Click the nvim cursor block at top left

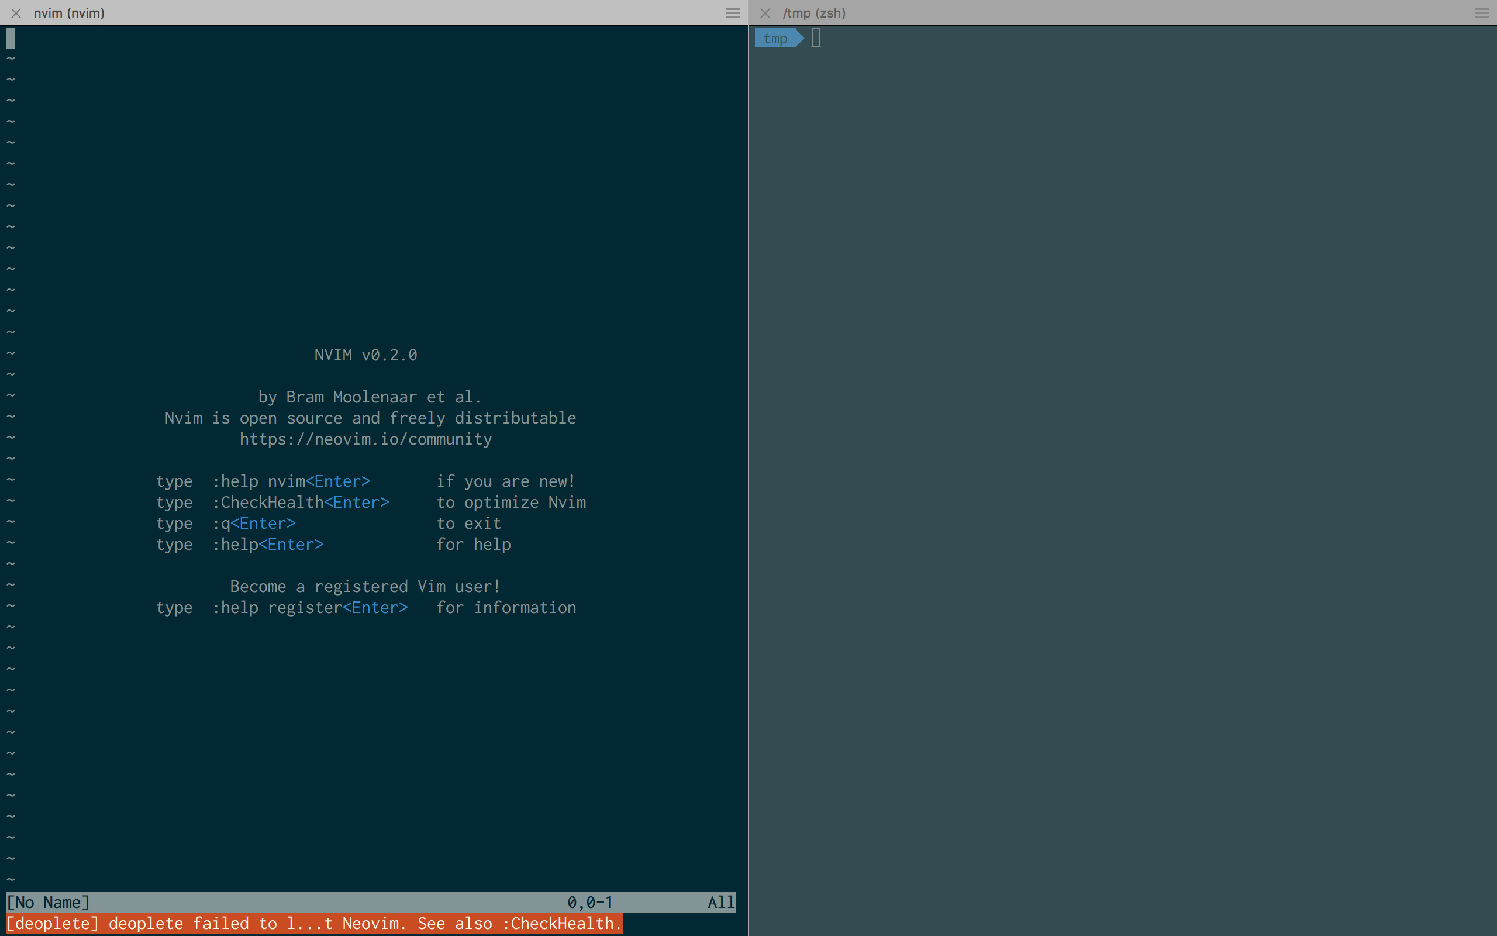click(10, 39)
